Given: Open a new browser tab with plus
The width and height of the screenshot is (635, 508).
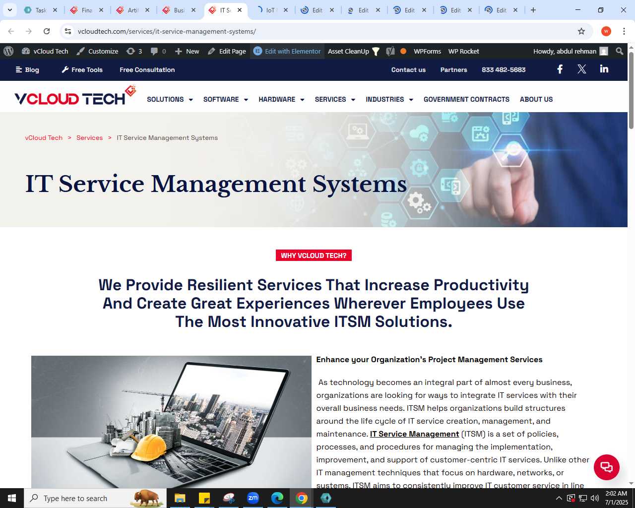Looking at the screenshot, I should [533, 10].
